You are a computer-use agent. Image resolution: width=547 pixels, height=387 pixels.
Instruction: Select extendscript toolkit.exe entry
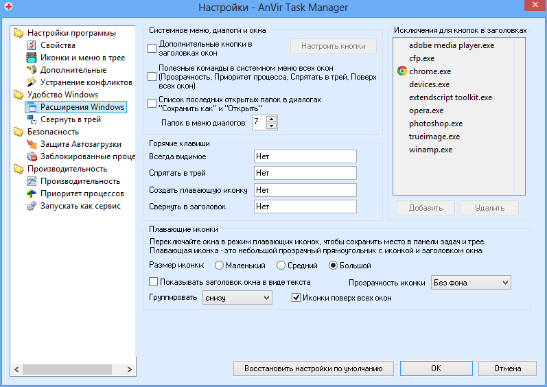450,97
